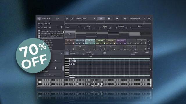186x104 pixels.
Task: Click the four-arrow drag MIDI icon
Action: point(149,18)
